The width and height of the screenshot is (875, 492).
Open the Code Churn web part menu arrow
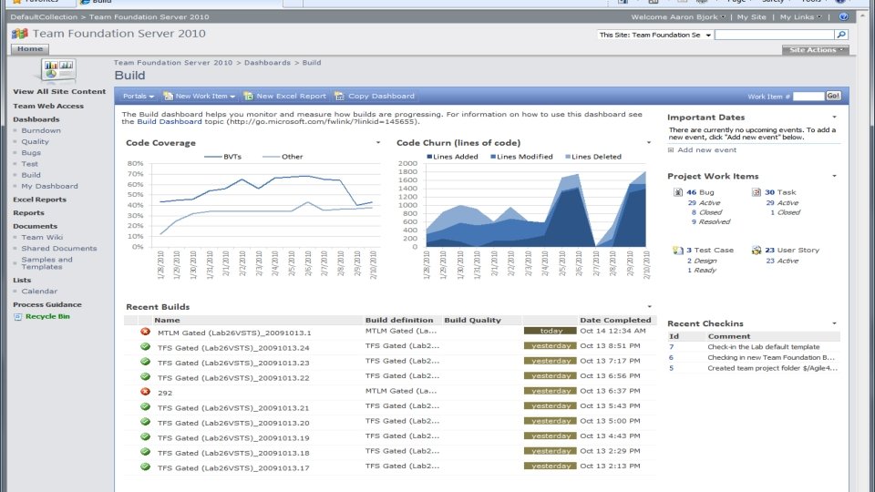coord(648,143)
